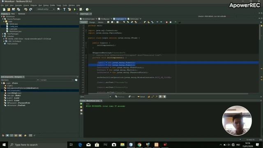Toggle the Whole Word find option
This screenshot has height=148, width=263.
pyautogui.click(x=152, y=97)
